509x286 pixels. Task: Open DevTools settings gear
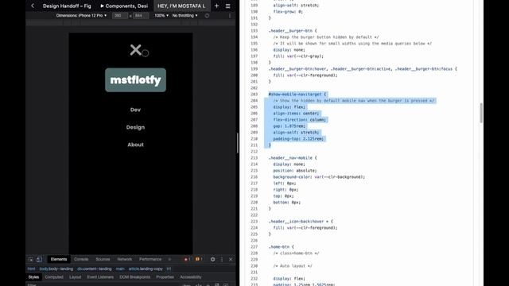pyautogui.click(x=212, y=260)
